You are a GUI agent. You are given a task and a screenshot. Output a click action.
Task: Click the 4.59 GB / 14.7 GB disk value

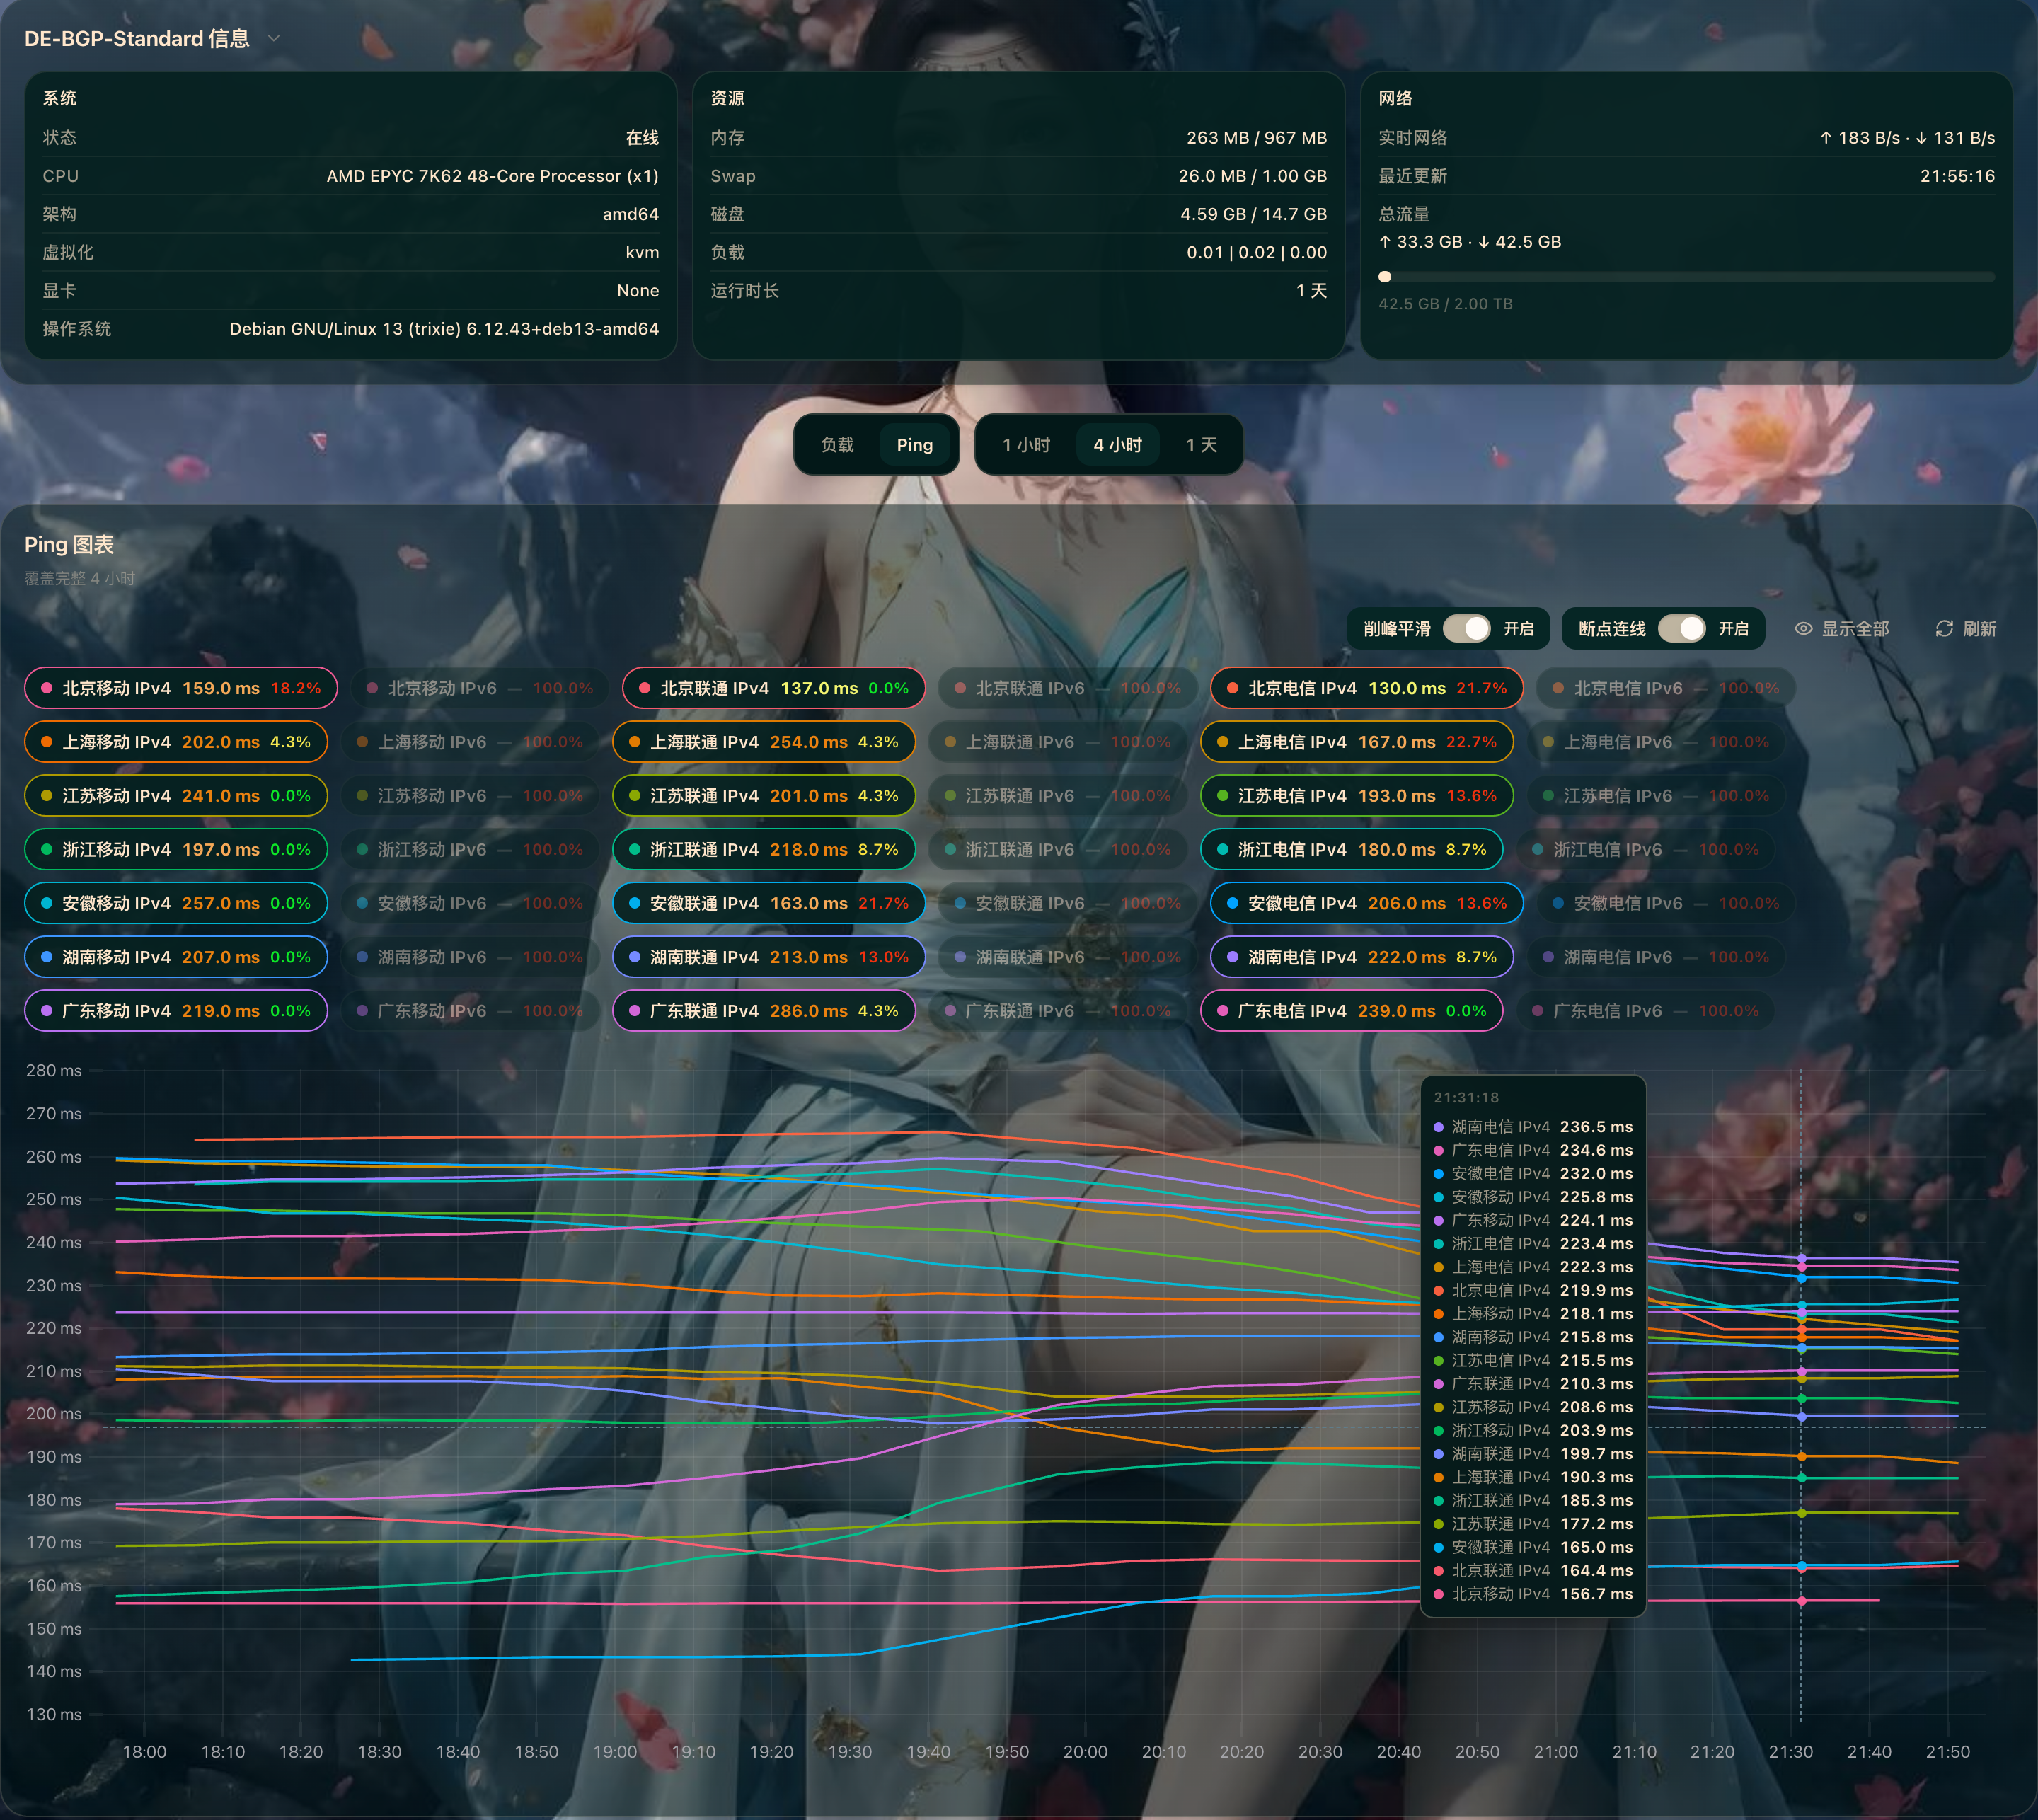(1253, 214)
